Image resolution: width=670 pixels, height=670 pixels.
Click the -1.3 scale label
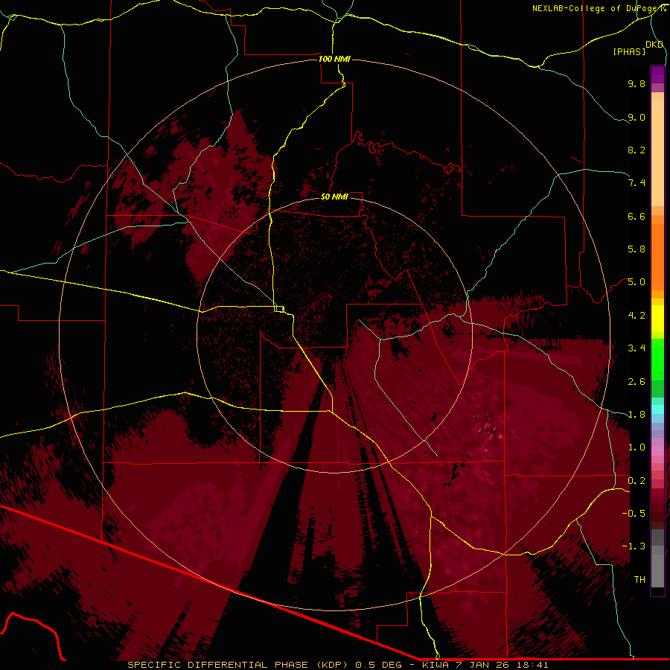click(x=634, y=546)
